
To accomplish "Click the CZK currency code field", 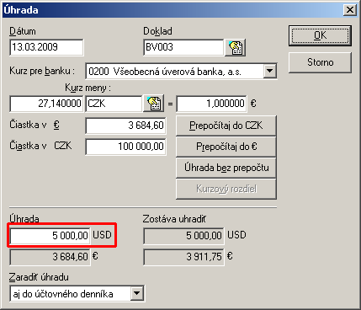I will pyautogui.click(x=114, y=104).
